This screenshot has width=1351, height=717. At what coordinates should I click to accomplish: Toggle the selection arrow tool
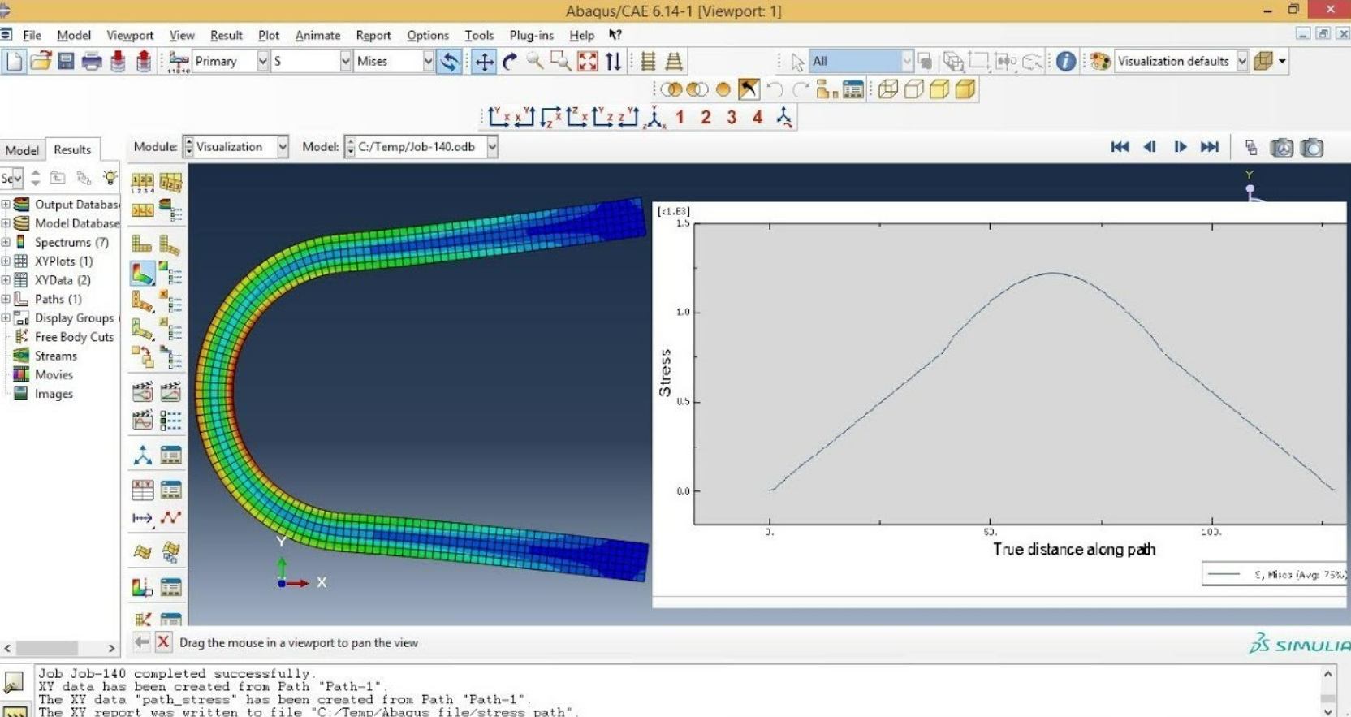(x=796, y=62)
